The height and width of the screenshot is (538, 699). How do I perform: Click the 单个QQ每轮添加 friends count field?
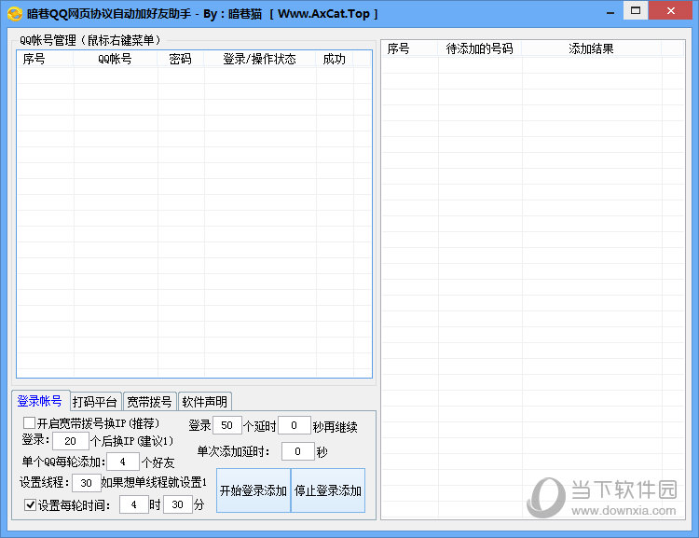click(x=122, y=462)
